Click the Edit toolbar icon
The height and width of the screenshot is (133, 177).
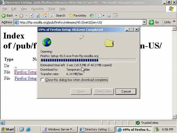pyautogui.click(x=115, y=16)
